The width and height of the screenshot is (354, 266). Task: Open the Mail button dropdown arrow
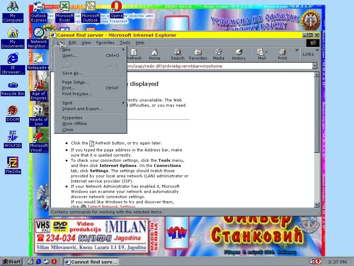click(x=267, y=52)
